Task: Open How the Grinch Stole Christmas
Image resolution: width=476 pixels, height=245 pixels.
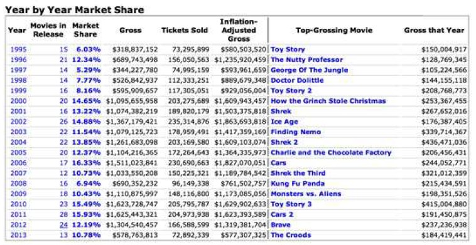Action: (x=328, y=101)
